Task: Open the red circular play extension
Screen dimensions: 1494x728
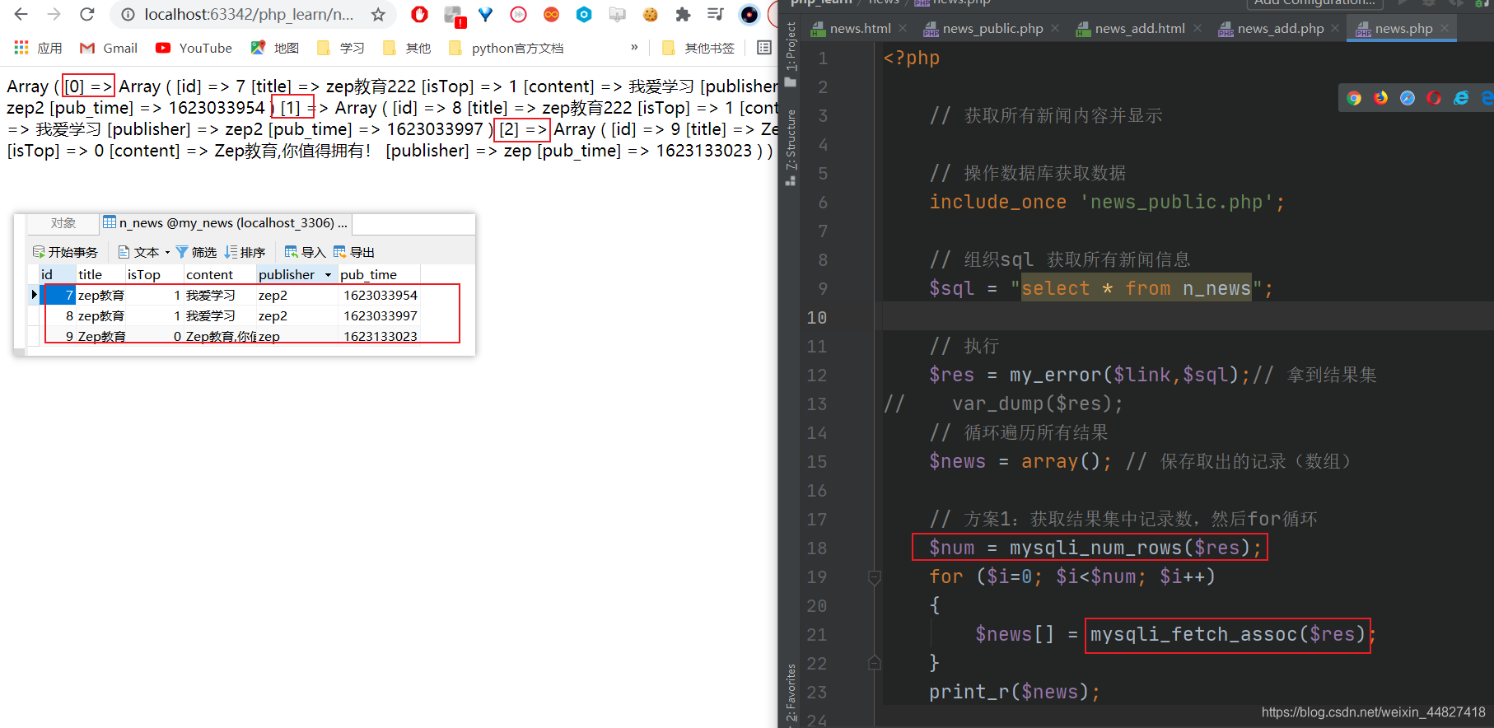Action: pyautogui.click(x=518, y=14)
